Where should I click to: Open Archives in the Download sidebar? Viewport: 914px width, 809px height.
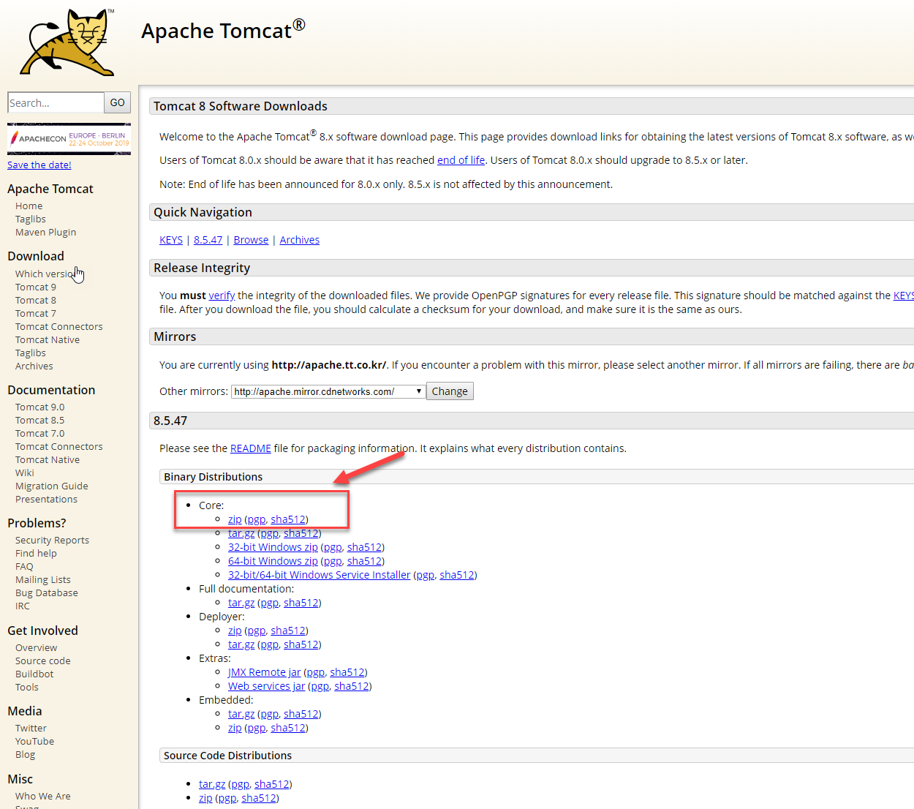[x=34, y=366]
